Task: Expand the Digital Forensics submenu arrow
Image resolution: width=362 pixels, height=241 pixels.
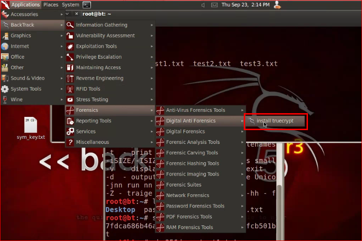Action: coord(242,131)
